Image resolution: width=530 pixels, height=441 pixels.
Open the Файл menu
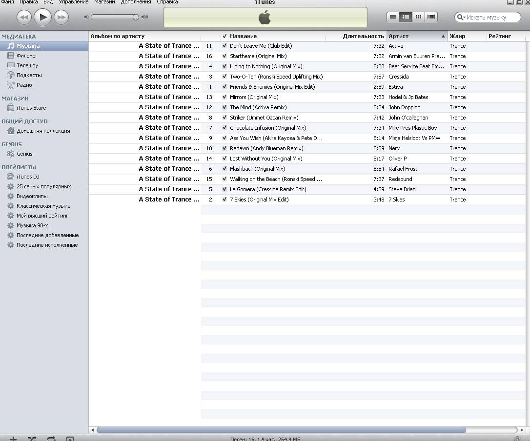pyautogui.click(x=7, y=2)
